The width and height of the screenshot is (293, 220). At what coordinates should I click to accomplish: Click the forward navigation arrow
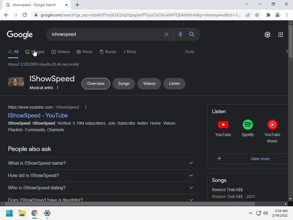pyautogui.click(x=15, y=15)
